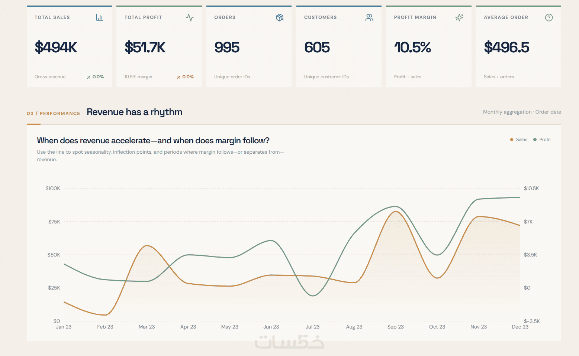
Task: Click the Jul 23 month label
Action: (x=313, y=327)
